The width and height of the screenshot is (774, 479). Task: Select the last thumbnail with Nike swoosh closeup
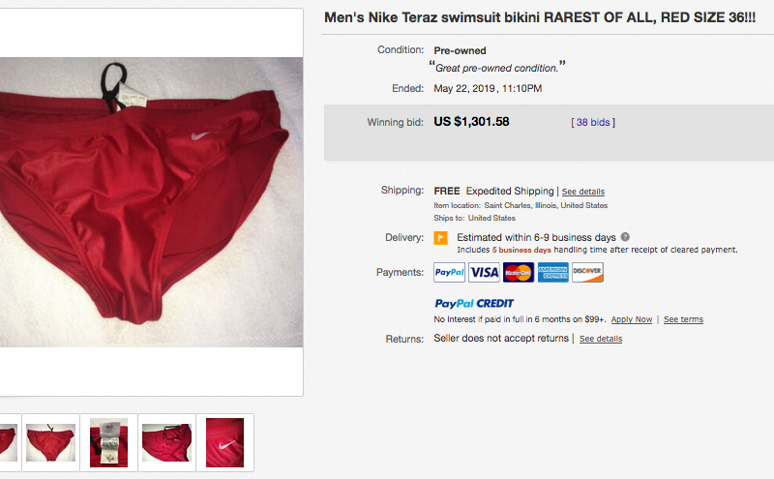point(224,442)
